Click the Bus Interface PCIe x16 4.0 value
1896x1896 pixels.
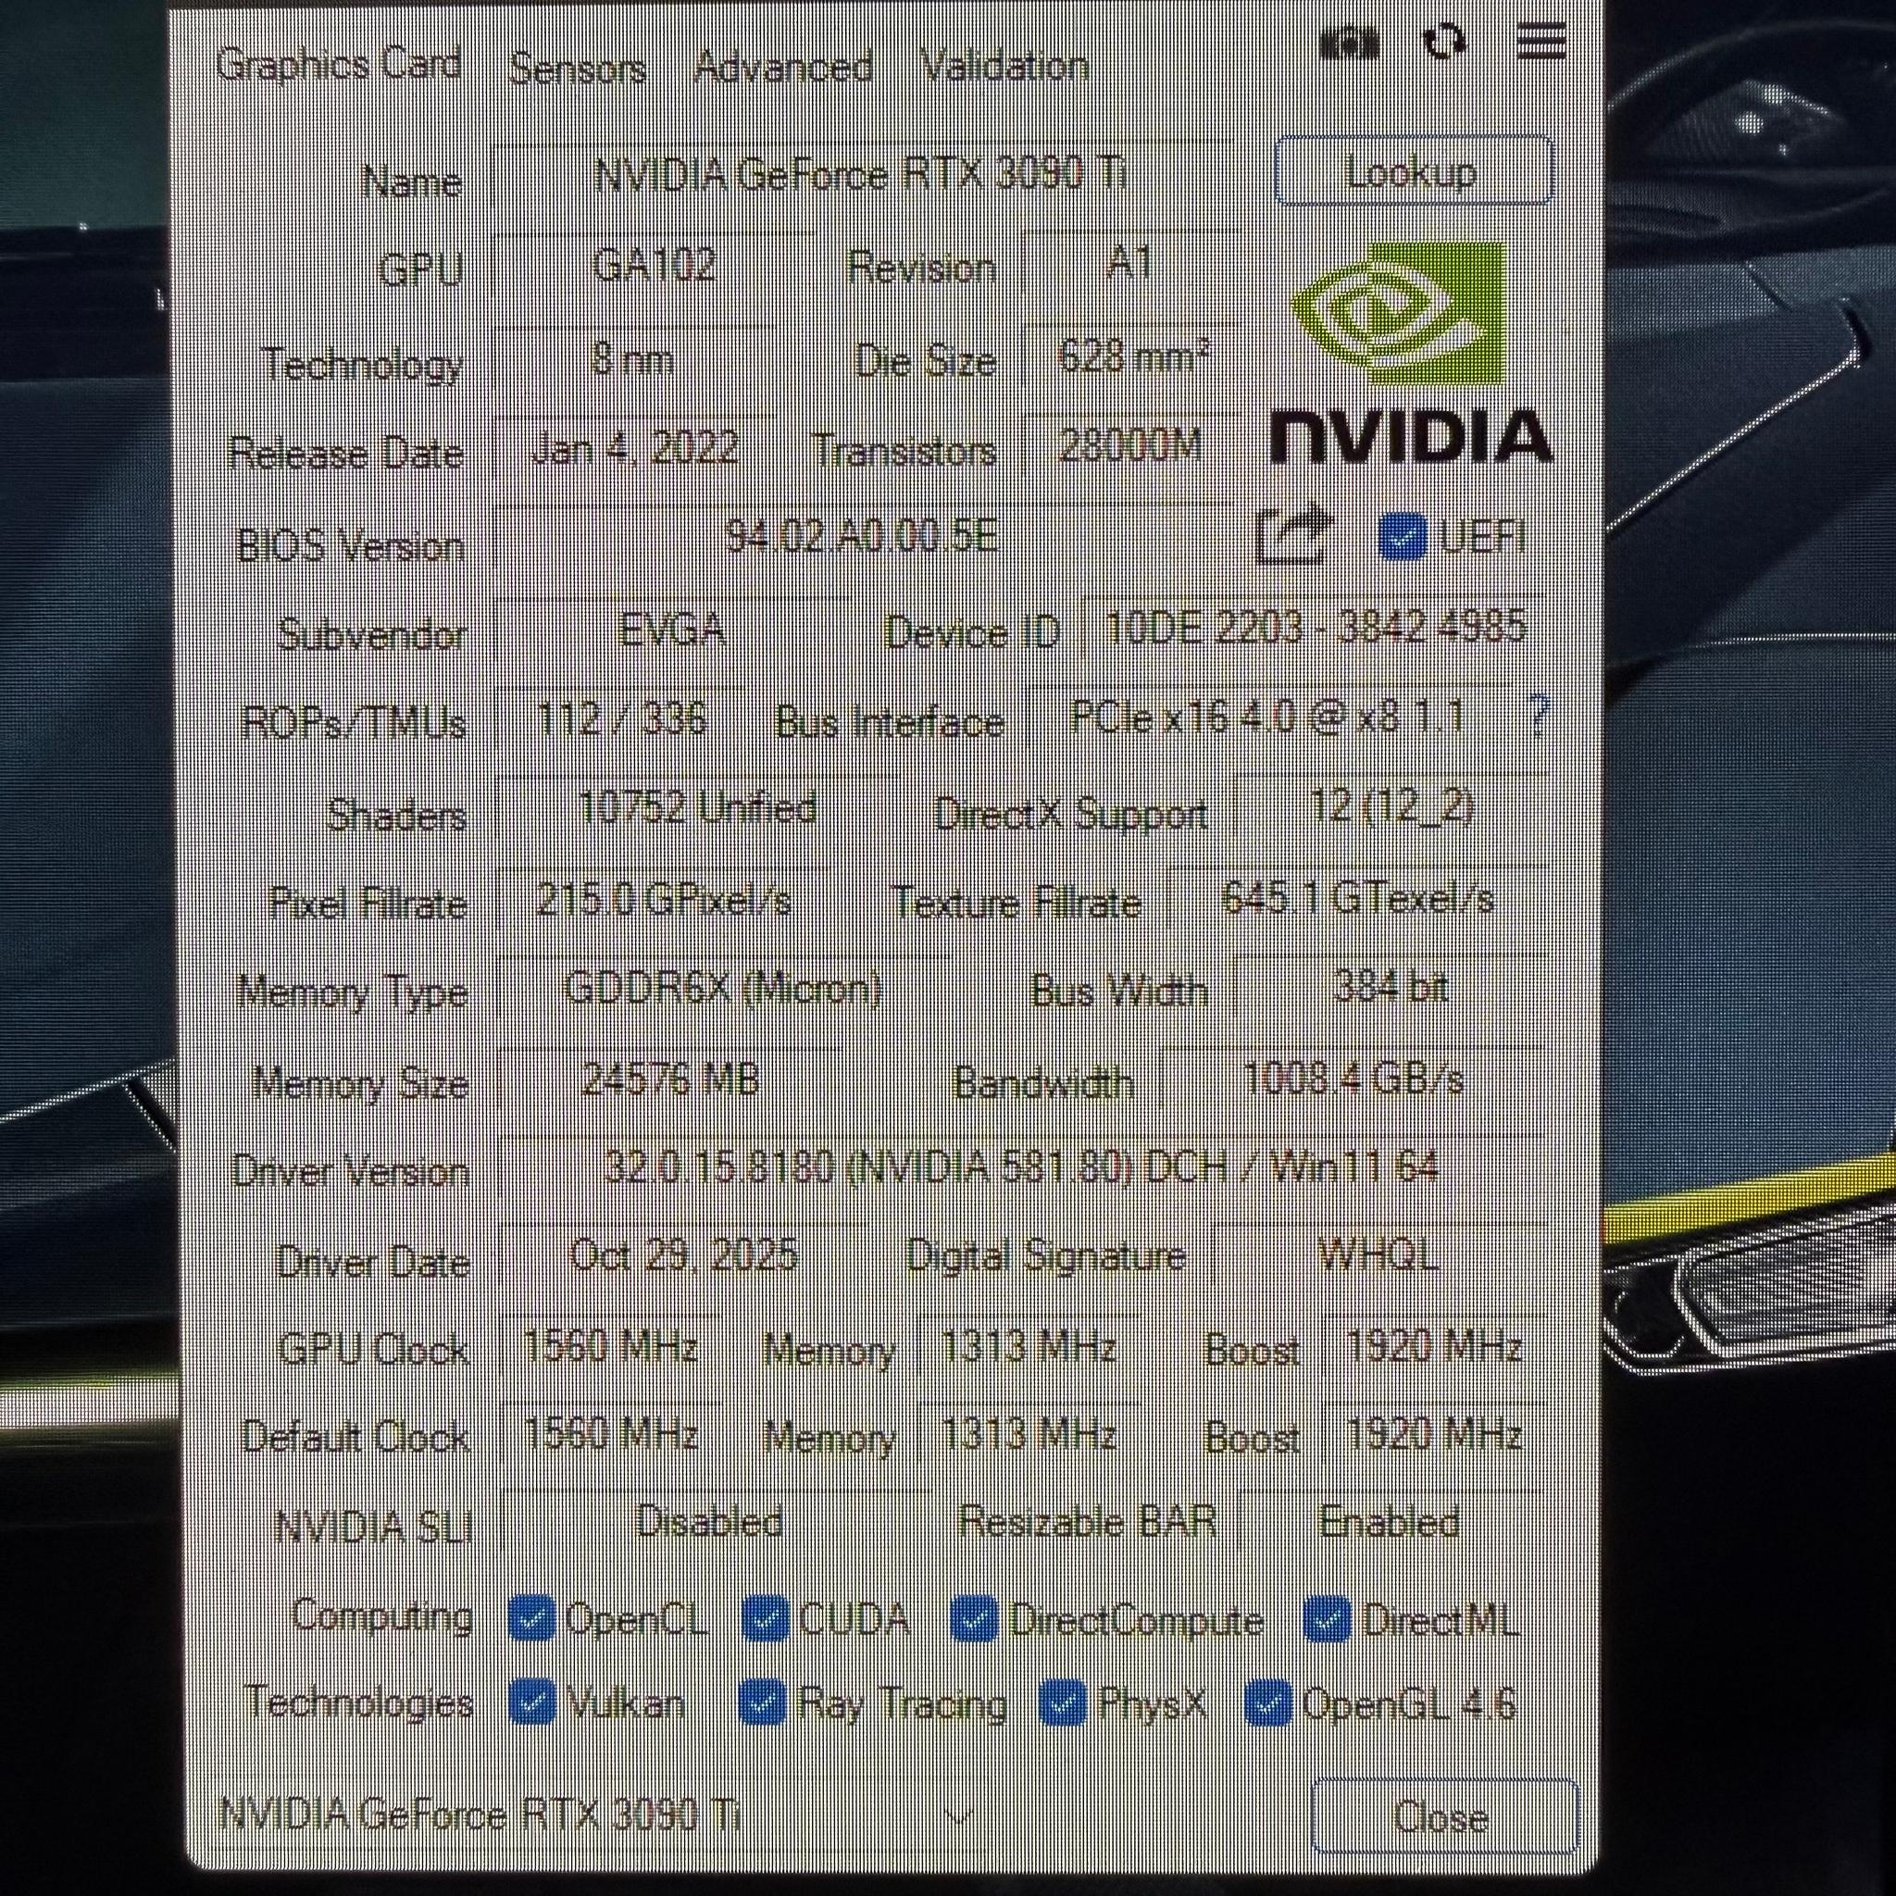1269,717
